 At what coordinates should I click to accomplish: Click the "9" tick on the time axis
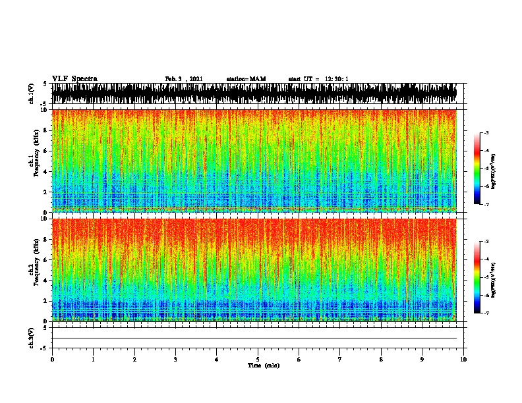422,360
